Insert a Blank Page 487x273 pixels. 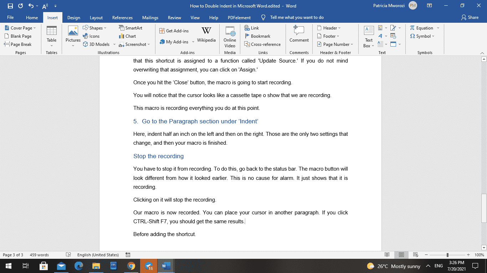(x=18, y=36)
